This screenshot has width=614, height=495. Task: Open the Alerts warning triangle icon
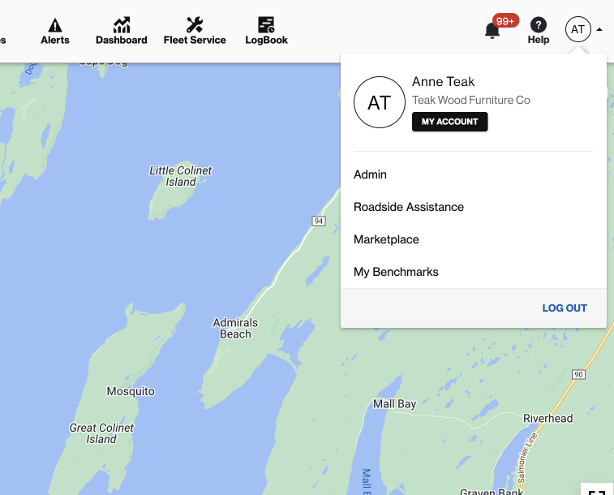[x=55, y=25]
